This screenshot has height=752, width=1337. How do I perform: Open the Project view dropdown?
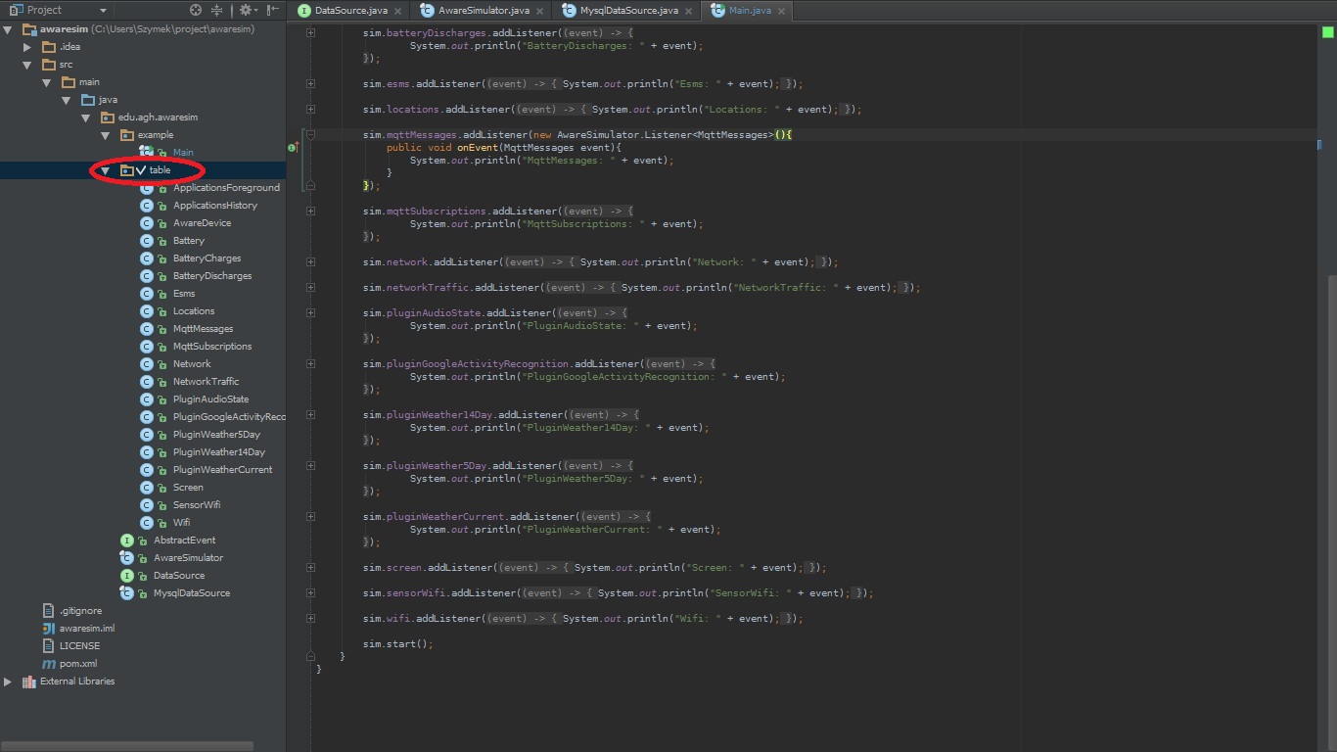[x=103, y=10]
